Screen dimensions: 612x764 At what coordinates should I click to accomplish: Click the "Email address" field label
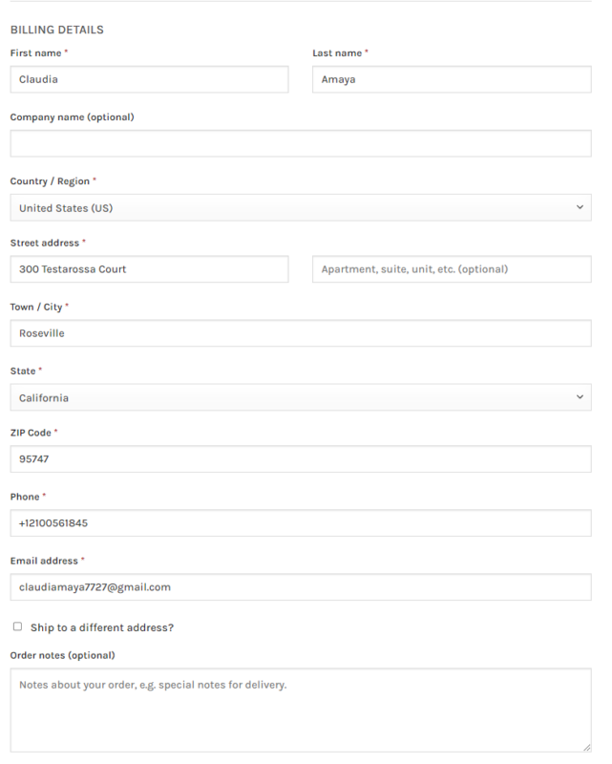click(x=44, y=561)
